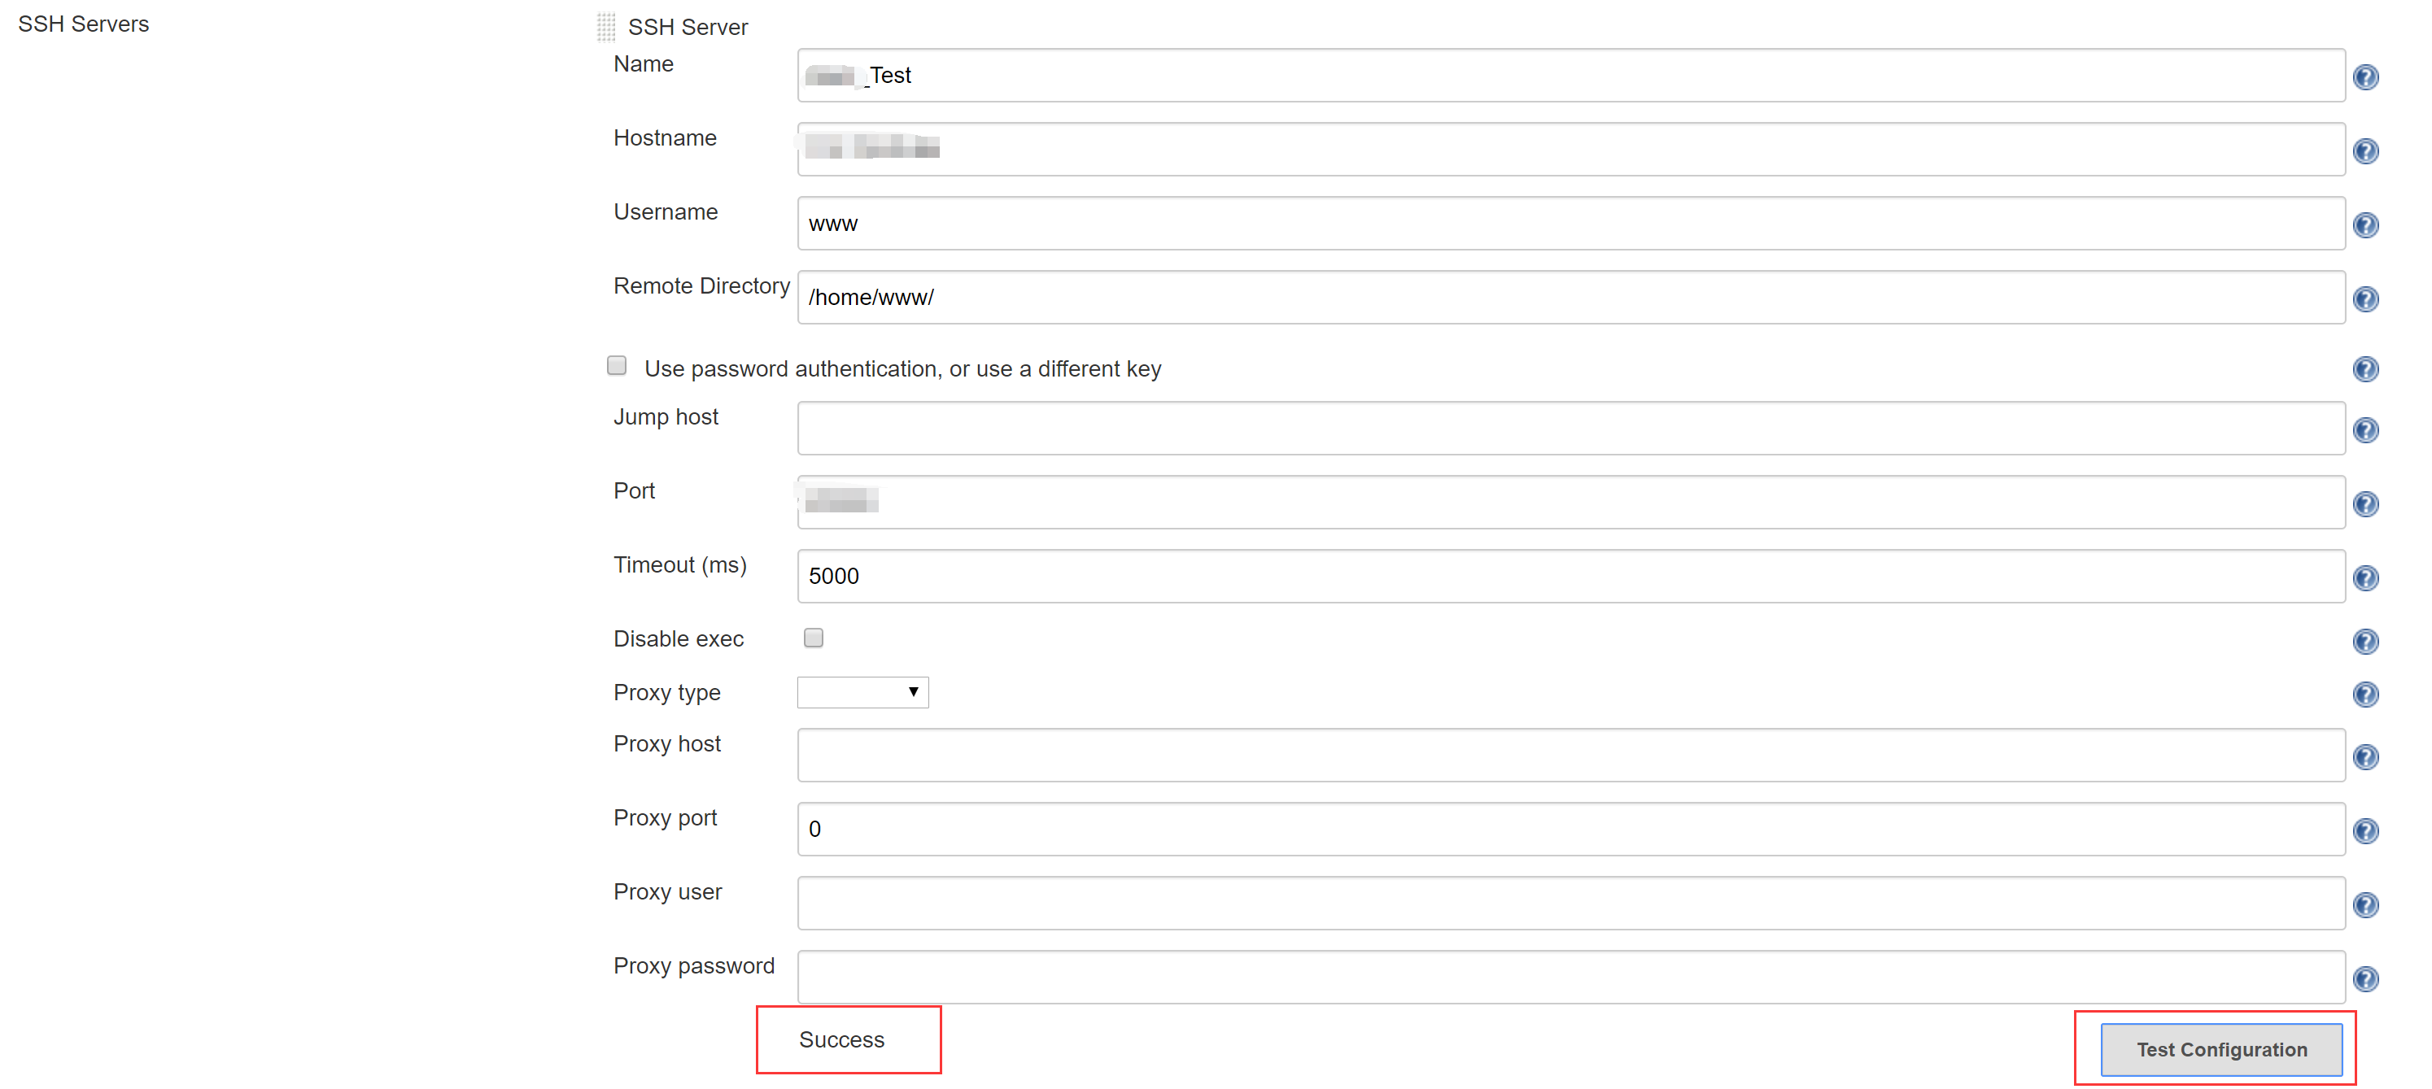Show help for Timeout (ms) field
This screenshot has width=2432, height=1089.
pos(2365,577)
